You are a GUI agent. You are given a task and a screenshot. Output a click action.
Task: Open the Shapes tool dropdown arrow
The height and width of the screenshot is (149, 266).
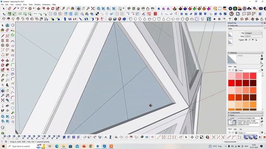point(33,8)
